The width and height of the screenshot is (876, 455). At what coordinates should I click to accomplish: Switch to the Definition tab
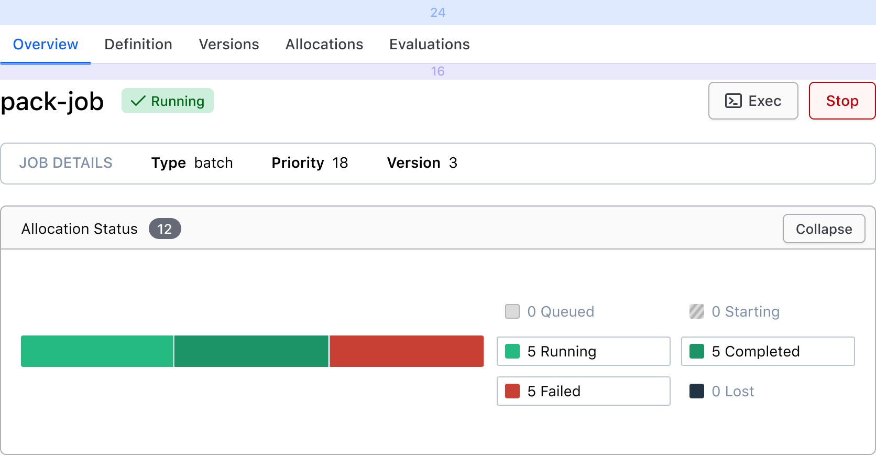pos(138,45)
